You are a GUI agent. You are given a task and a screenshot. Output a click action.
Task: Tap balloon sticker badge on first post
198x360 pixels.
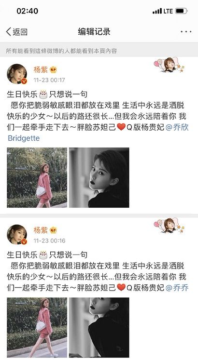169,65
